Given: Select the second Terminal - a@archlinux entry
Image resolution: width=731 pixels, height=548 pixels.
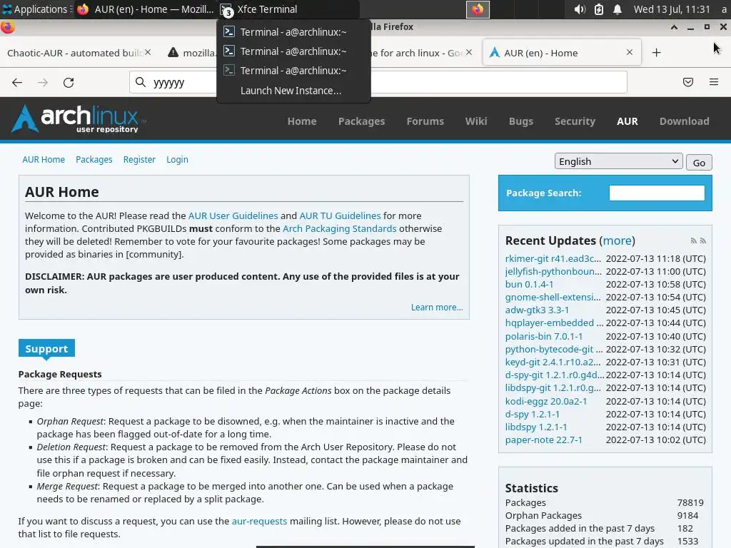Looking at the screenshot, I should [x=293, y=51].
